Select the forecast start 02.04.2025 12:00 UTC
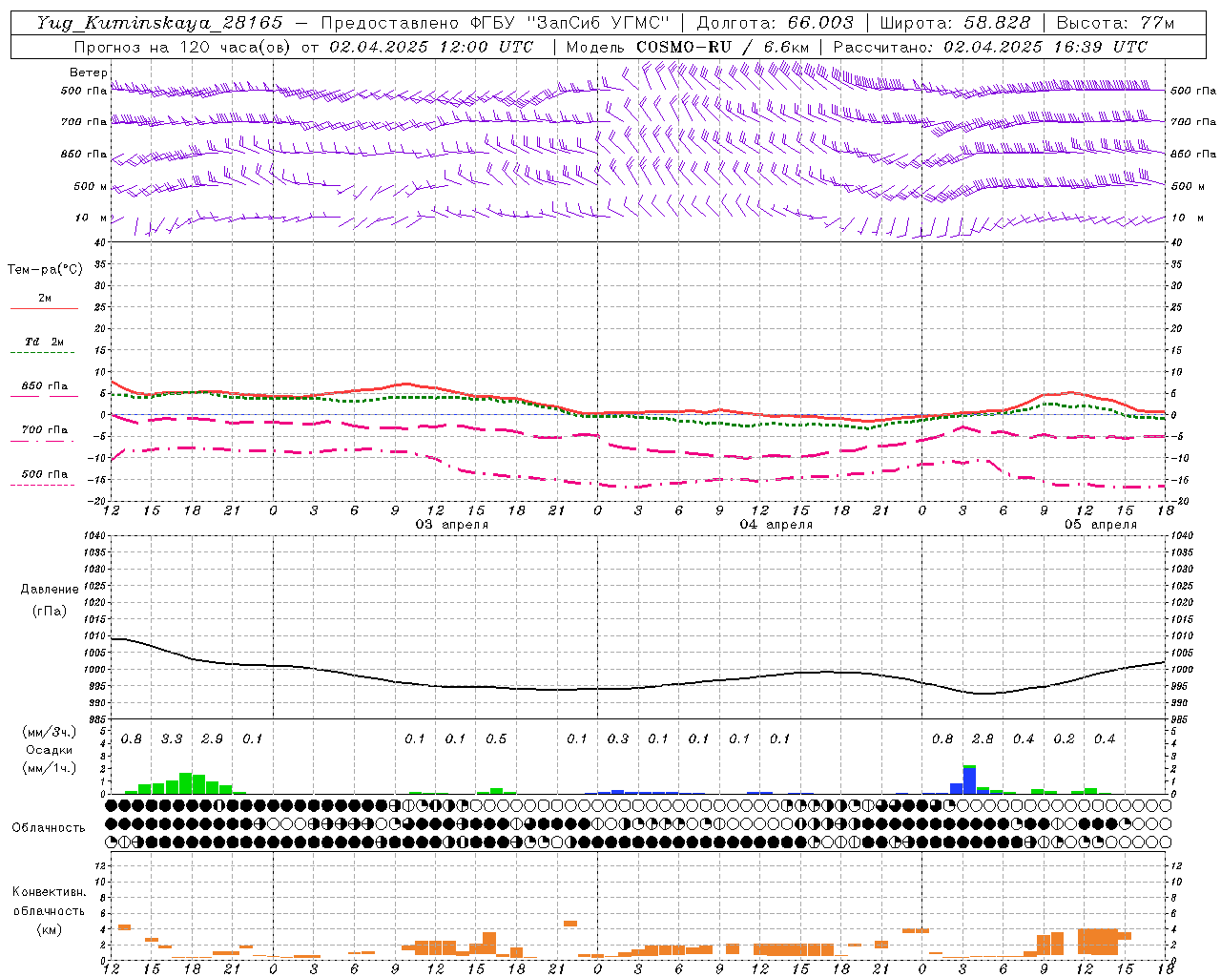The width and height of the screenshot is (1221, 977). 431,47
